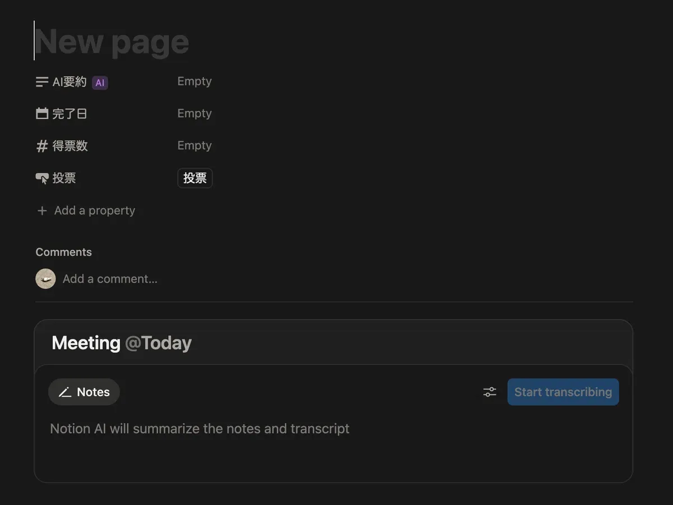The image size is (673, 505).
Task: Click the notes summary placeholder area
Action: [200, 429]
